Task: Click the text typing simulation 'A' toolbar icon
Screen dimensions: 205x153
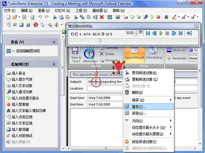Action: (166, 17)
